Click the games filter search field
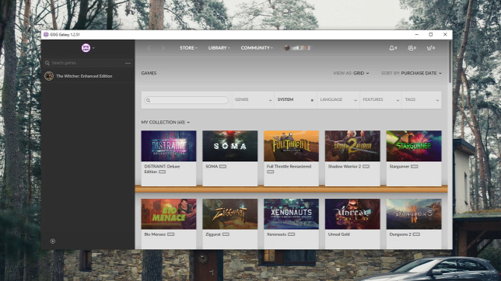Viewport: 501px width, 281px height. point(186,100)
